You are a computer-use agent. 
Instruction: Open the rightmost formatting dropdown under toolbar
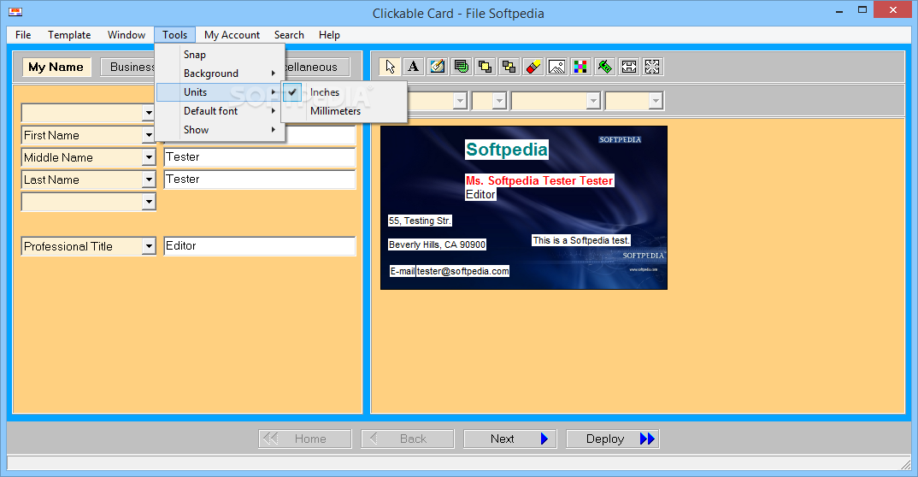pos(656,101)
